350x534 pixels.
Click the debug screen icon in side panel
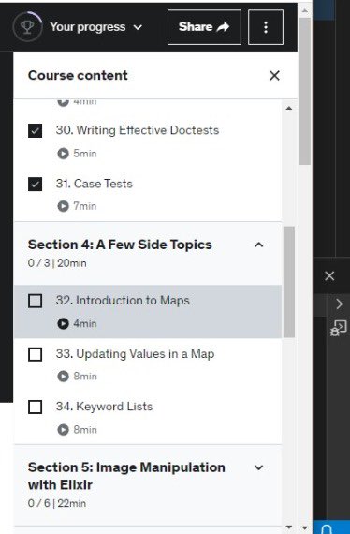point(339,328)
